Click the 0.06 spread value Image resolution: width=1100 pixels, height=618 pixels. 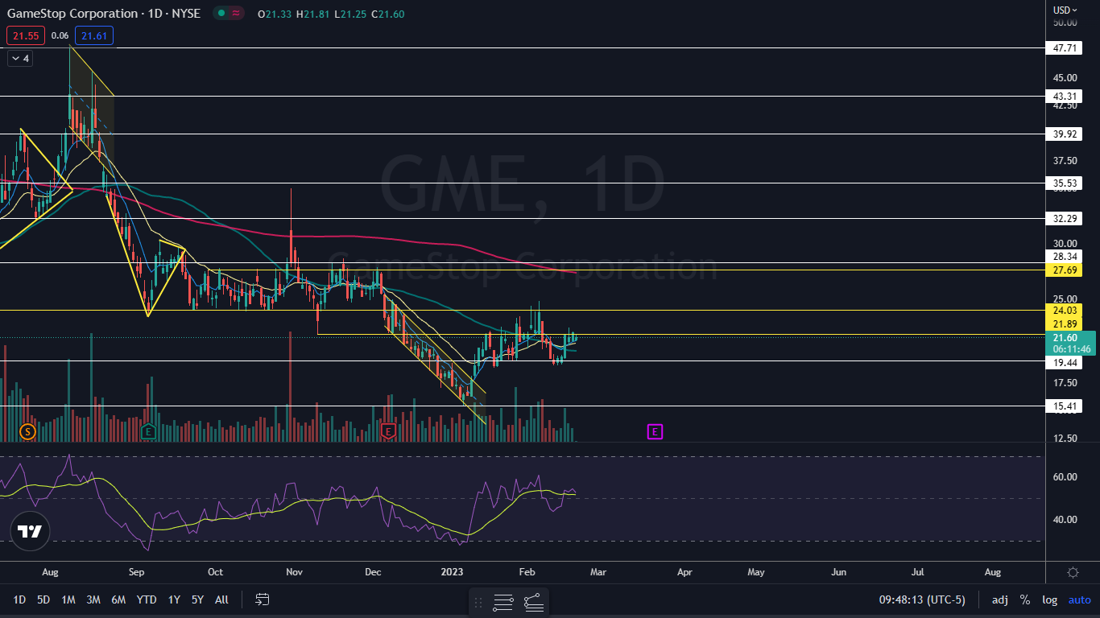(60, 35)
